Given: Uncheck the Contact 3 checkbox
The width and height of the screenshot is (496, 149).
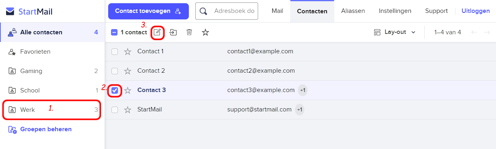Looking at the screenshot, I should coord(115,90).
